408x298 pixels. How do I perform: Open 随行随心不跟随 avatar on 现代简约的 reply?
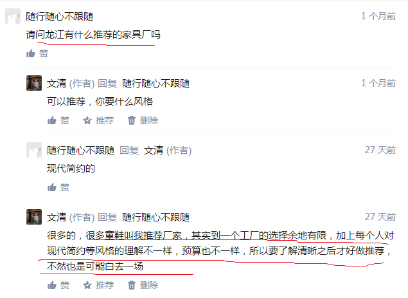pyautogui.click(x=34, y=150)
